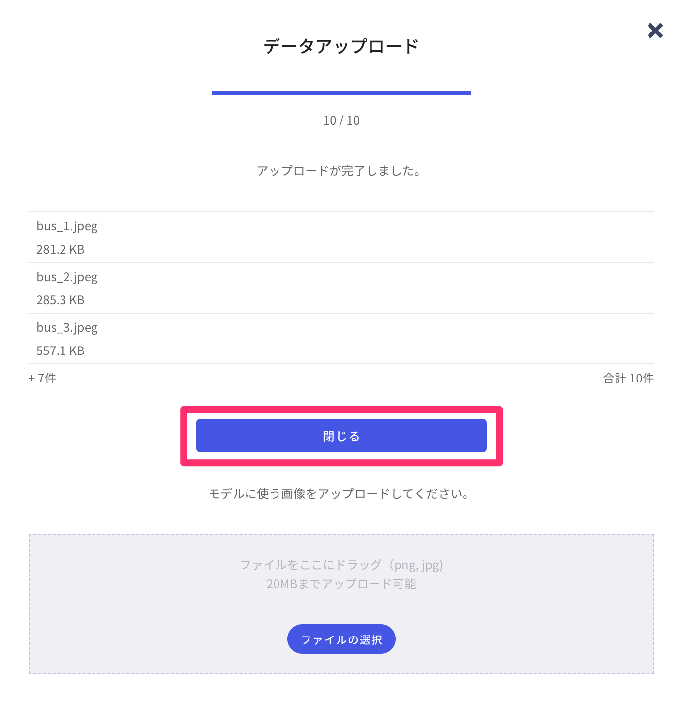Select the bus_1.jpeg file entry
The height and width of the screenshot is (701, 680).
coord(67,226)
